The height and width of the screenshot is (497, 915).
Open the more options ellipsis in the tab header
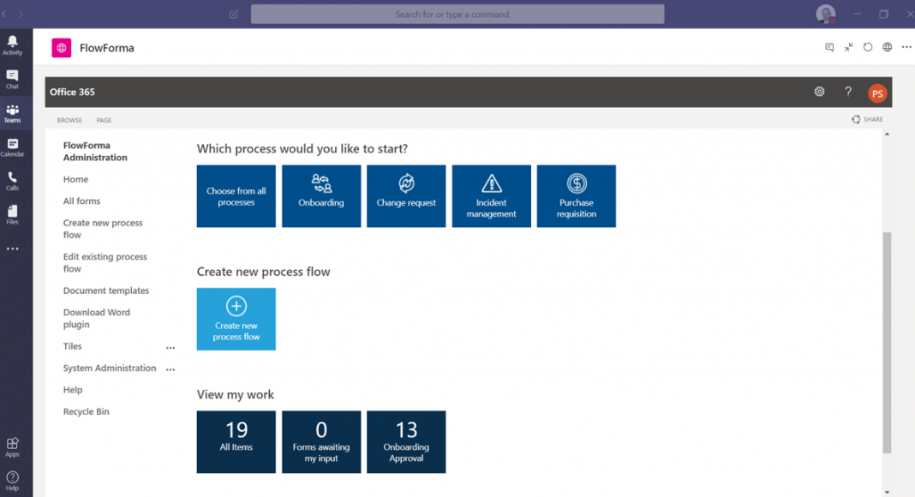click(x=906, y=47)
